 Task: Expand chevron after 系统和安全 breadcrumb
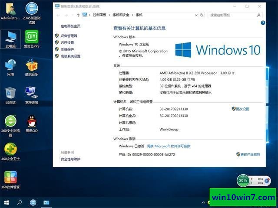[132, 15]
